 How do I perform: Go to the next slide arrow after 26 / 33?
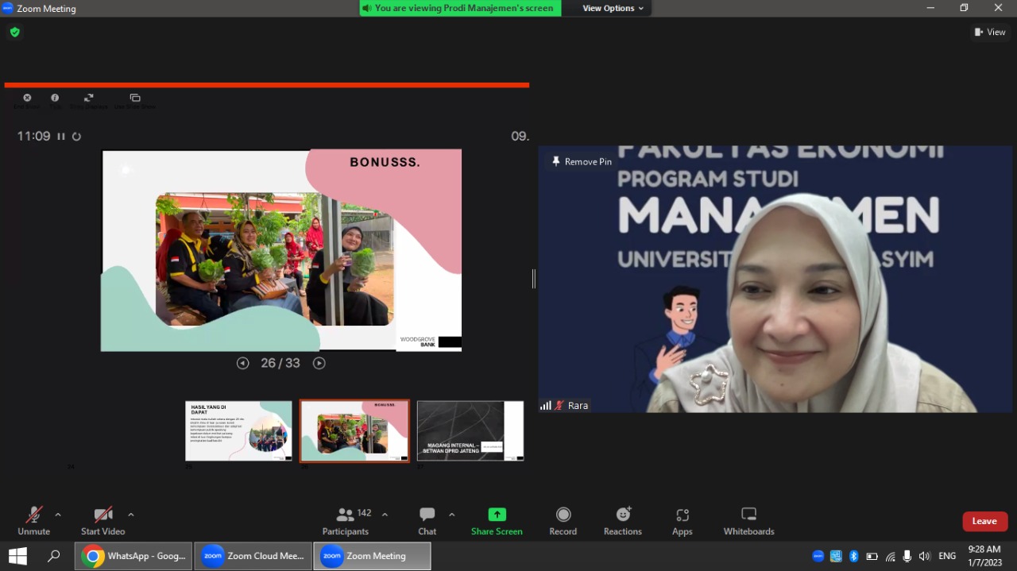319,363
